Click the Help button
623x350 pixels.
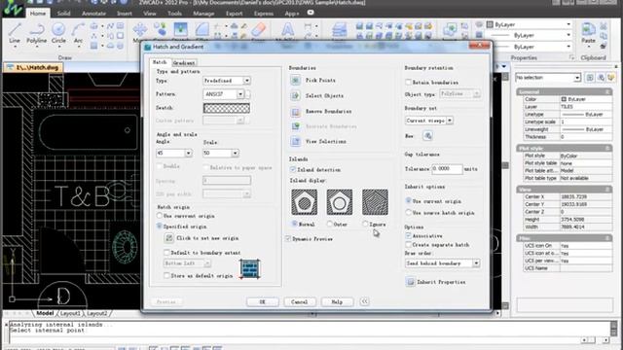337,302
